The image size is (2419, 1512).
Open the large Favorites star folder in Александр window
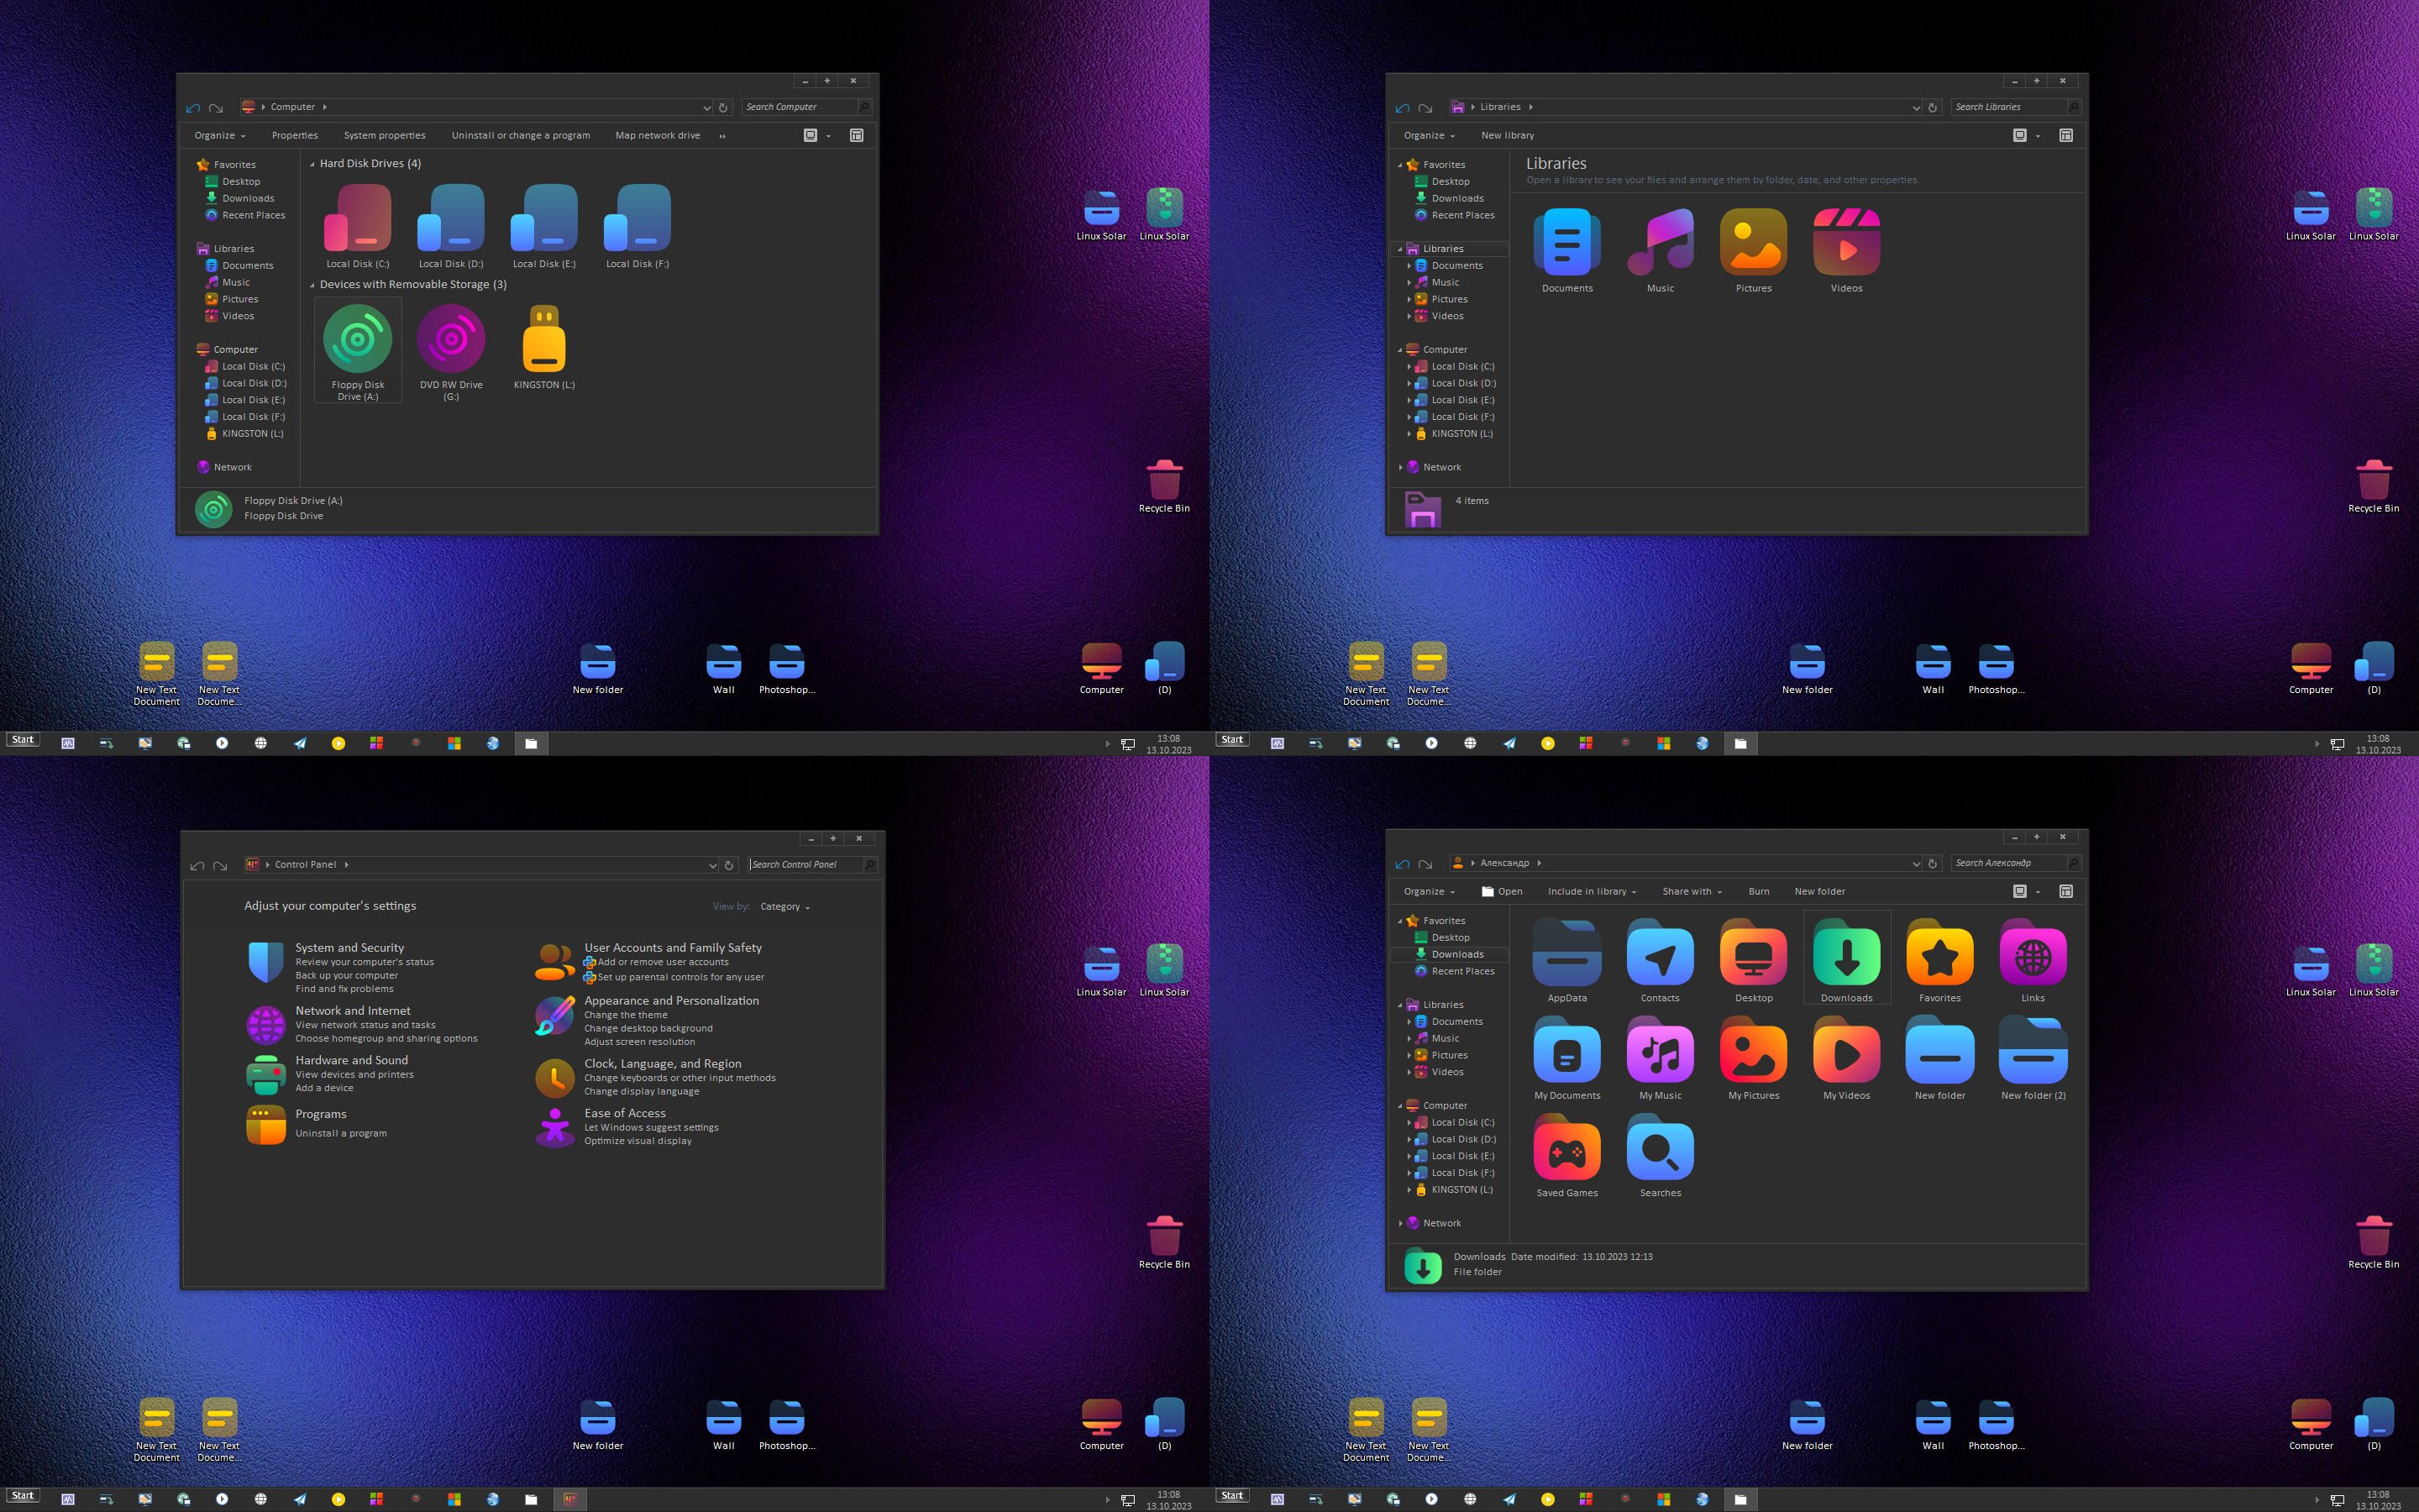tap(1939, 953)
